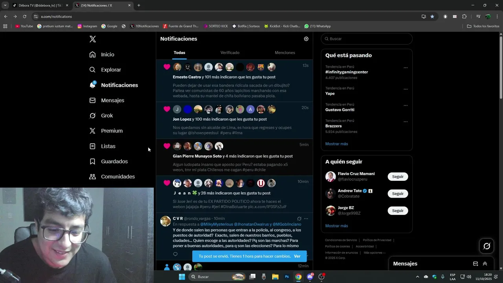
Task: Show hidden tray icons chevron
Action: pyautogui.click(x=417, y=277)
